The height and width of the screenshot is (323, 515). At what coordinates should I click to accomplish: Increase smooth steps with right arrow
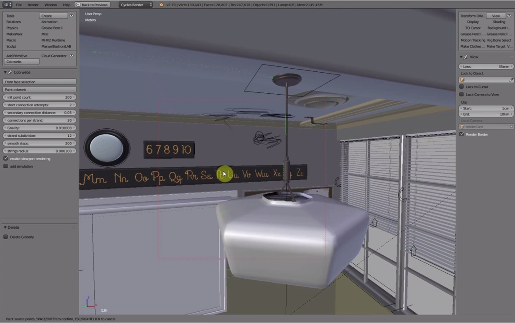coord(75,144)
